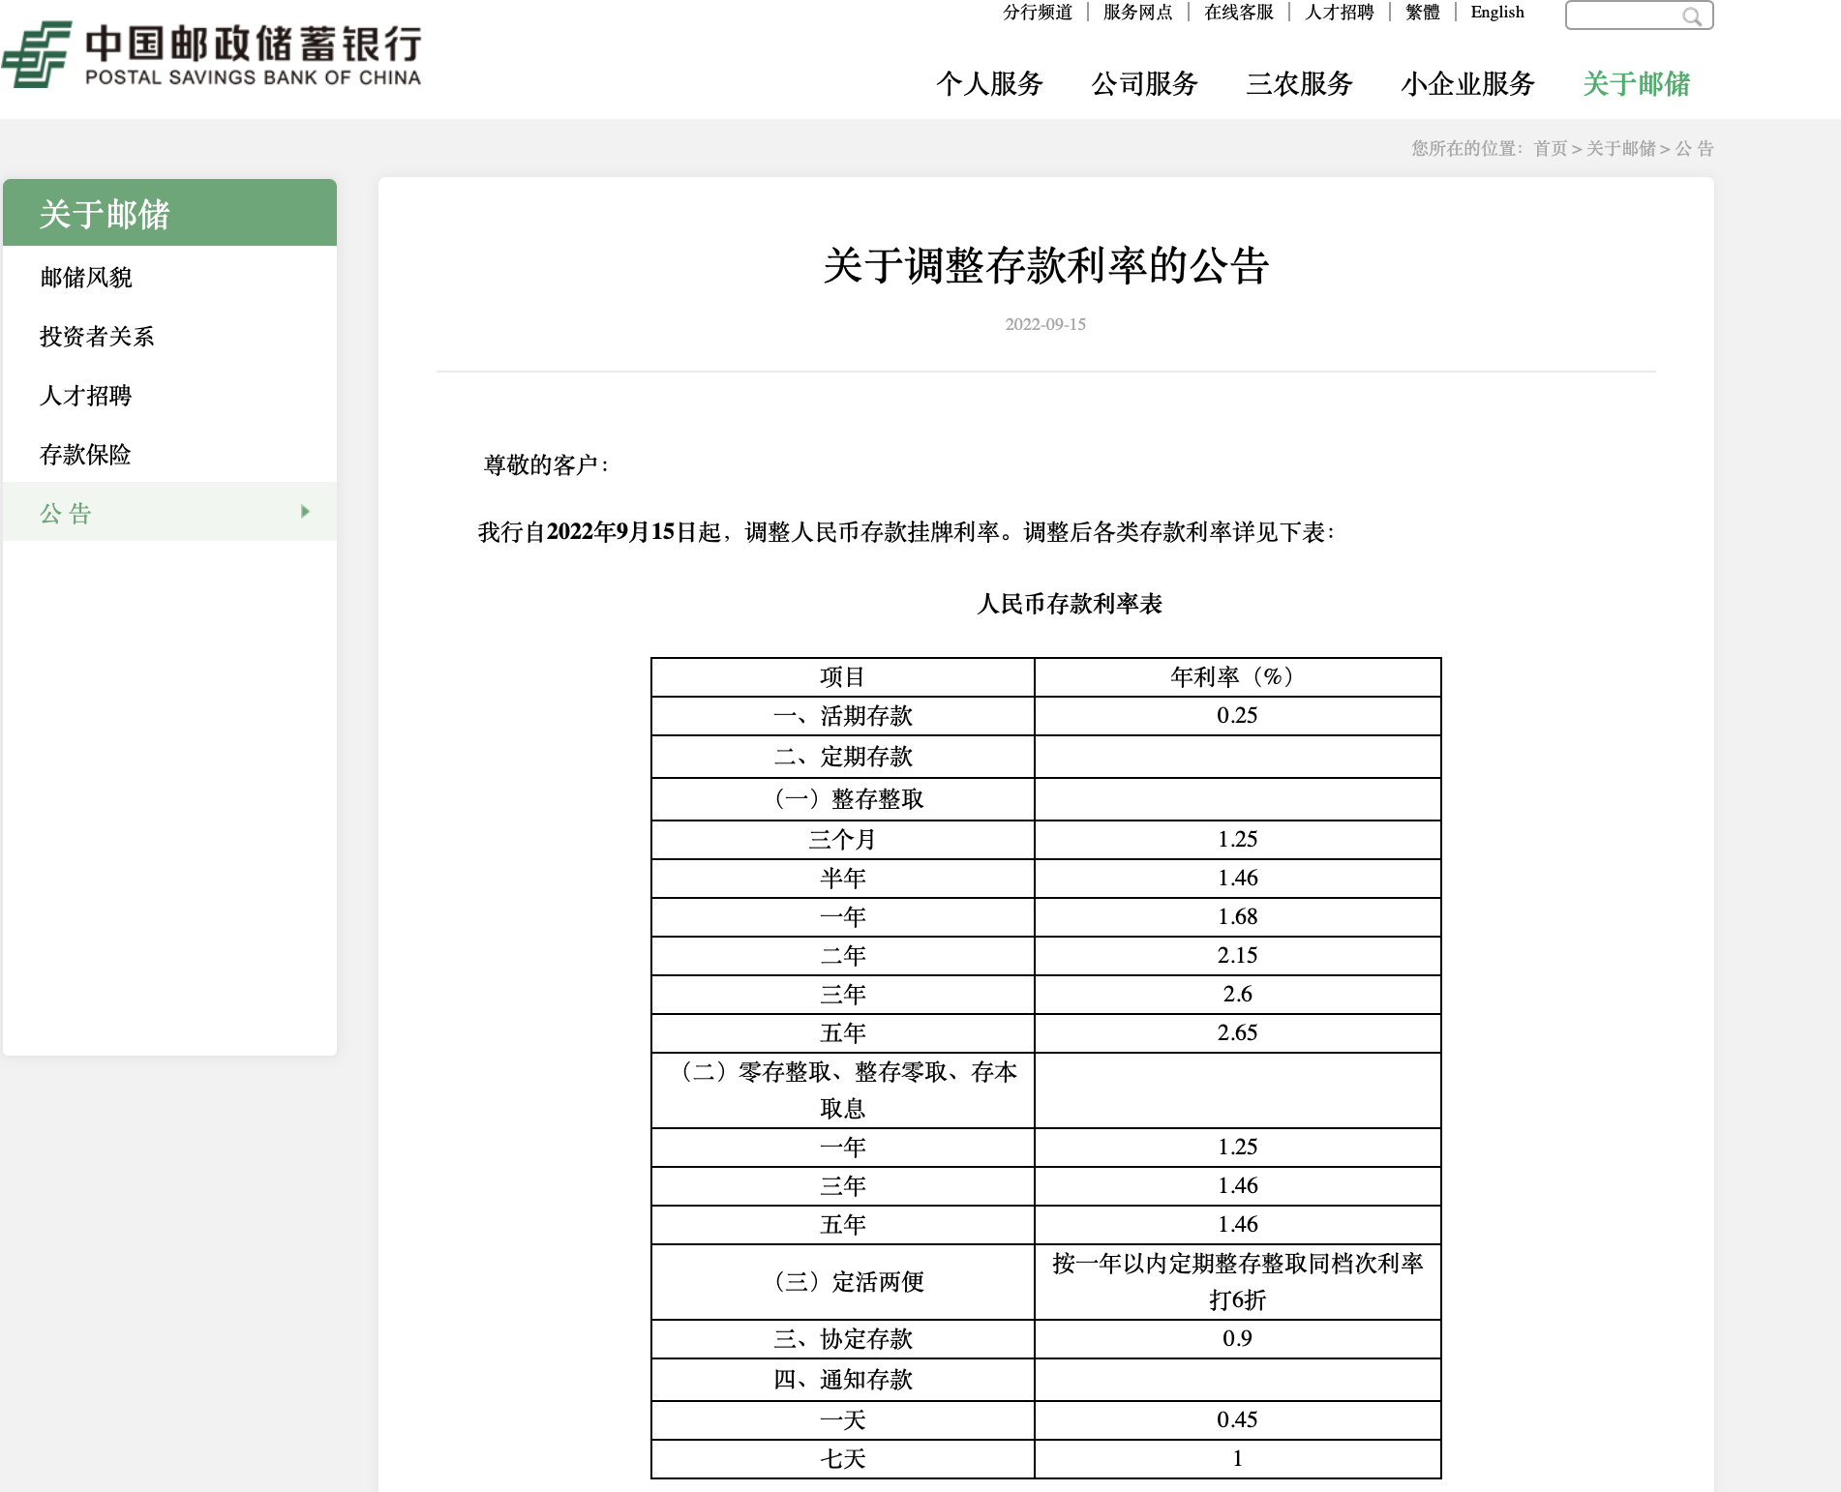Open 存款保险 sidebar item
The width and height of the screenshot is (1841, 1492).
tap(85, 455)
